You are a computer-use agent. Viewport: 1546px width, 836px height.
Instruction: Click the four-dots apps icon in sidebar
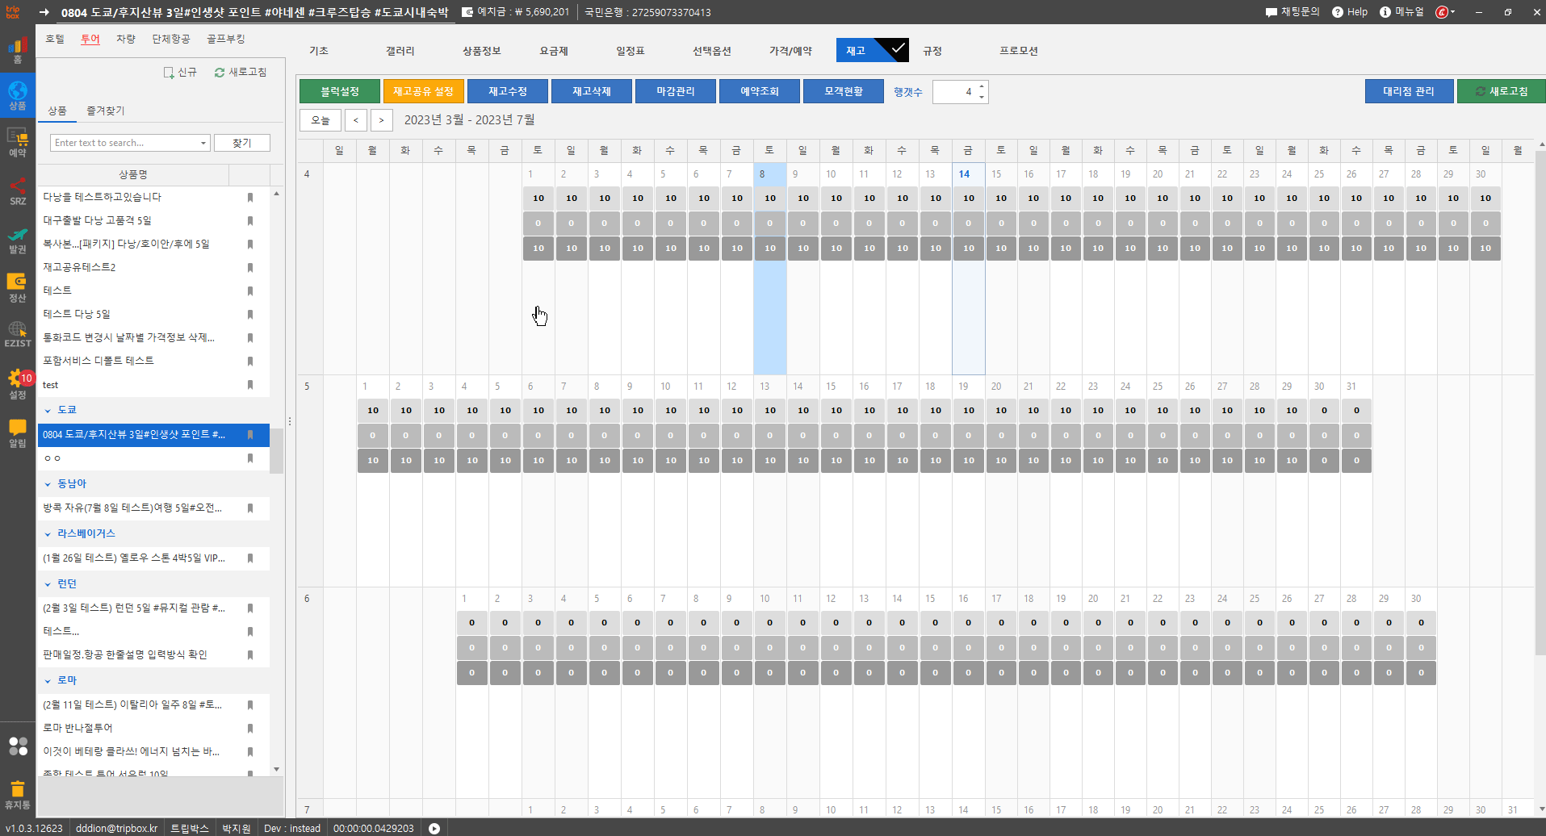[x=18, y=746]
